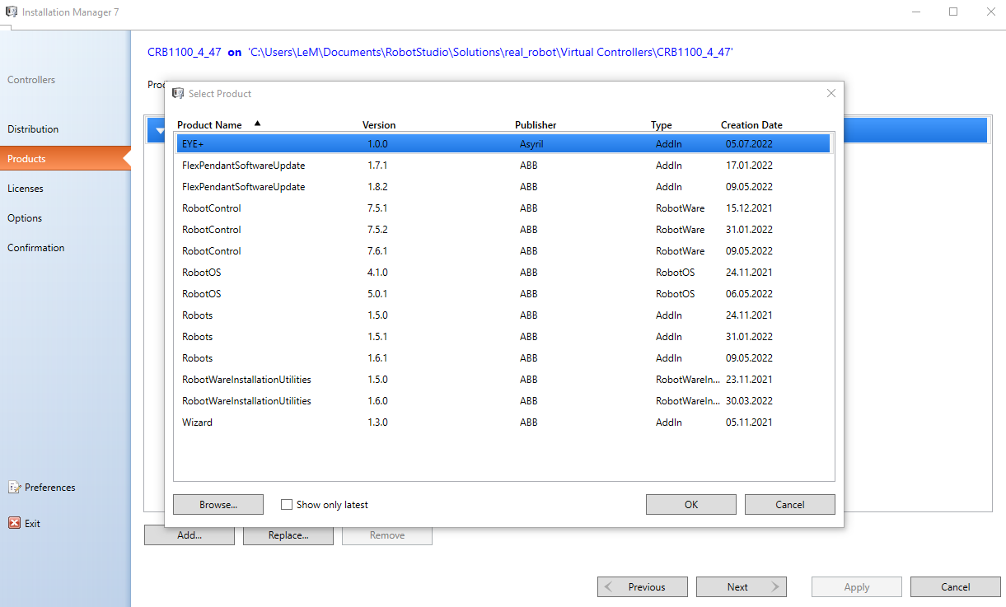Viewport: 1006px width, 607px height.
Task: Confirm with the OK button
Action: tap(691, 505)
